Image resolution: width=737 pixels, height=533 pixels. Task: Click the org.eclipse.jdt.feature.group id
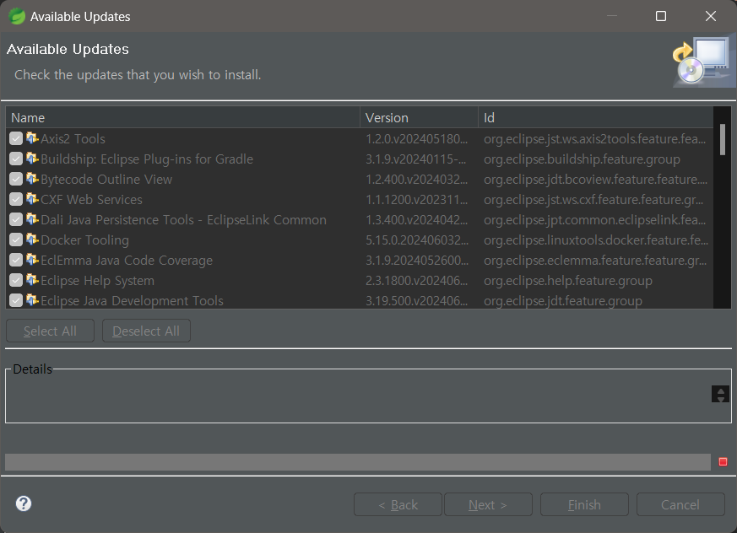coord(562,300)
